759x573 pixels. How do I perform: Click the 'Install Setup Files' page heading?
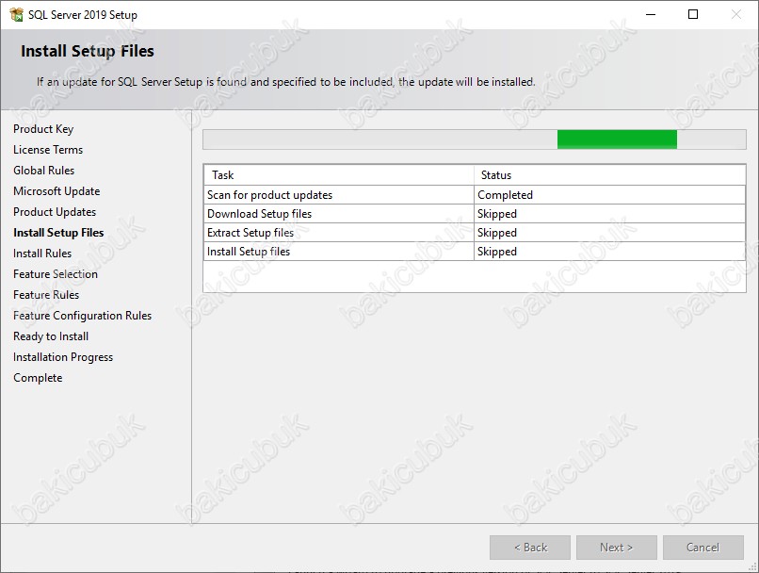(x=88, y=51)
